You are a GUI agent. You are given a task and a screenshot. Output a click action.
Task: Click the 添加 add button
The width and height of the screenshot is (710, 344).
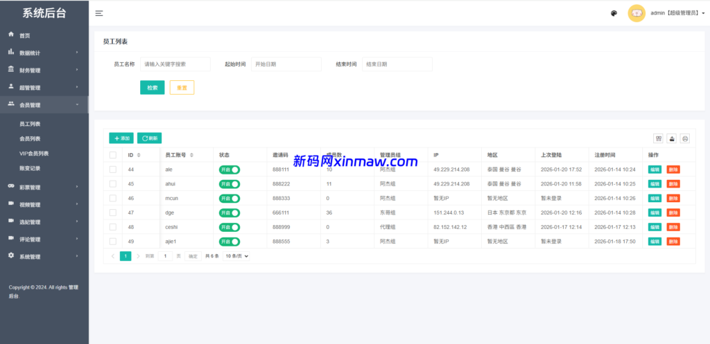click(121, 138)
